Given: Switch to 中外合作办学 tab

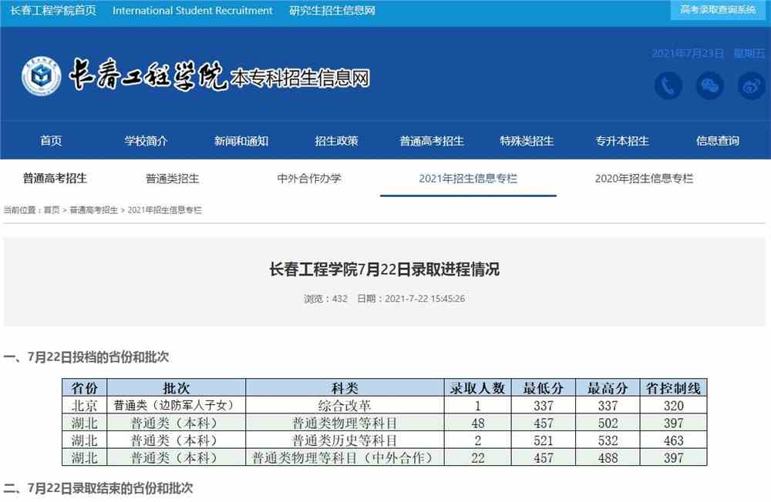Looking at the screenshot, I should (x=309, y=179).
